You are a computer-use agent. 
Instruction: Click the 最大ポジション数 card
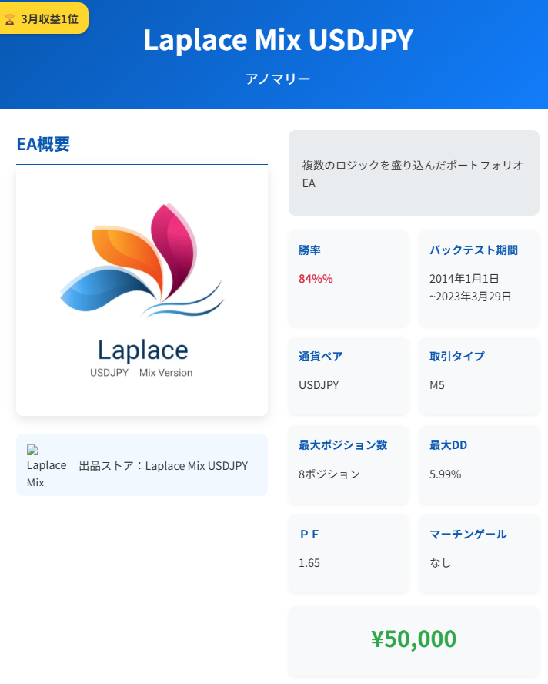click(349, 464)
